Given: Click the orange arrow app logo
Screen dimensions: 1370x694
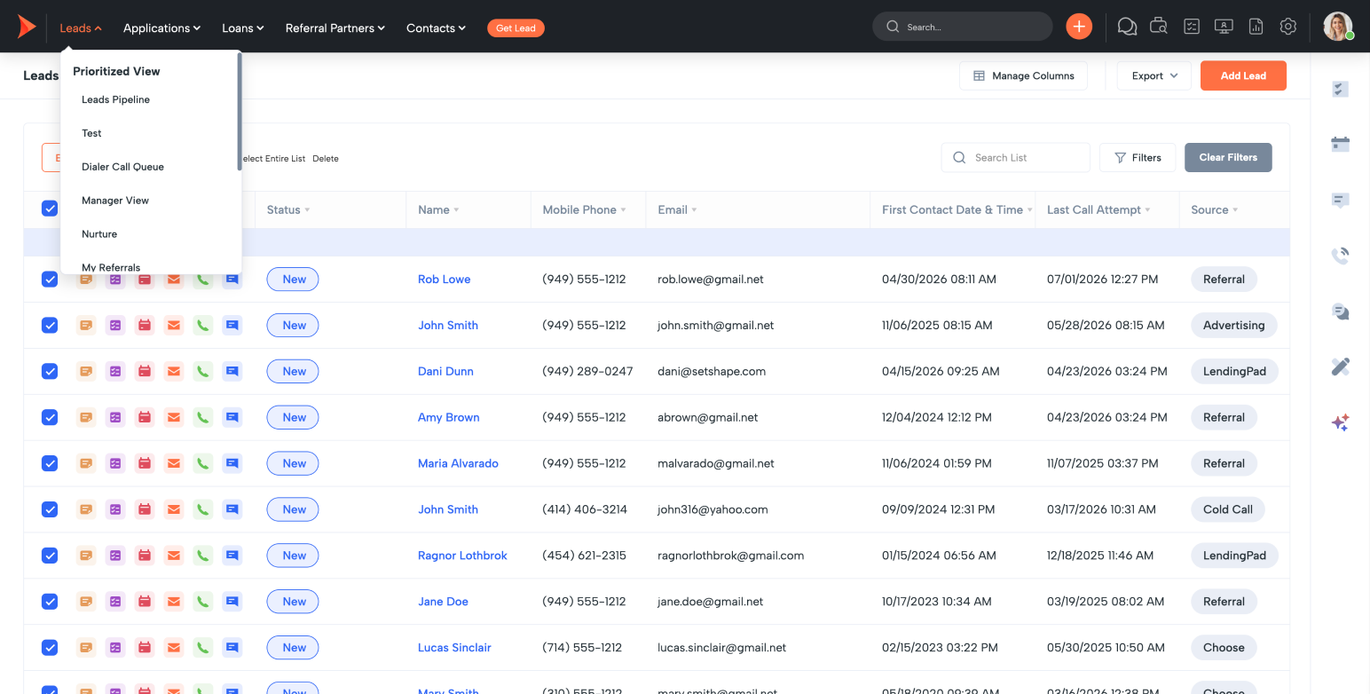Looking at the screenshot, I should [x=27, y=28].
